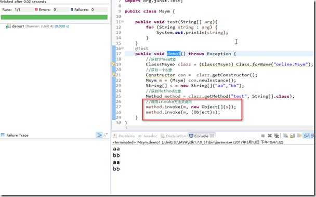Click the Terminate icon in Console toolbar
The width and height of the screenshot is (316, 197).
point(263,136)
